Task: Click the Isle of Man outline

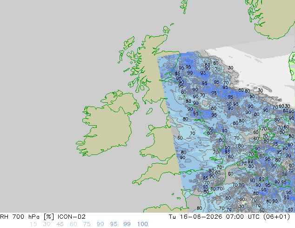Action: [x=149, y=111]
